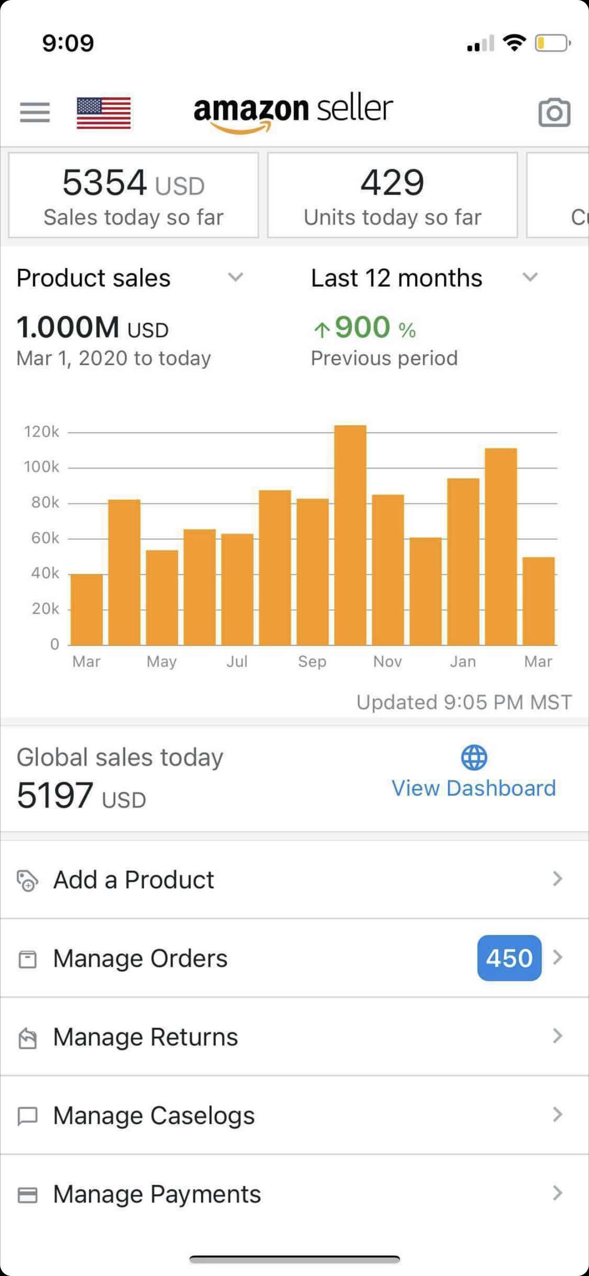Select the Units today so far card
Screen dimensions: 589x1276
(x=392, y=195)
